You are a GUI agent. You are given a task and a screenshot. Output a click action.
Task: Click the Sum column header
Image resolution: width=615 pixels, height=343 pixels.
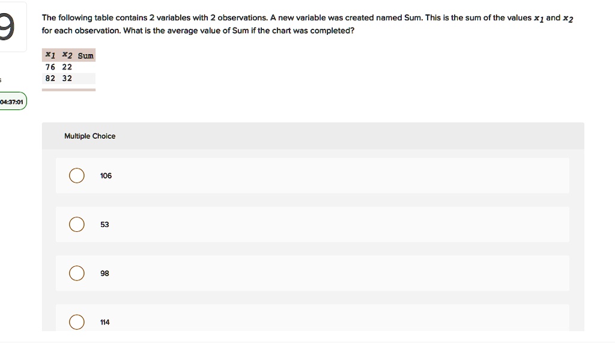(x=85, y=56)
